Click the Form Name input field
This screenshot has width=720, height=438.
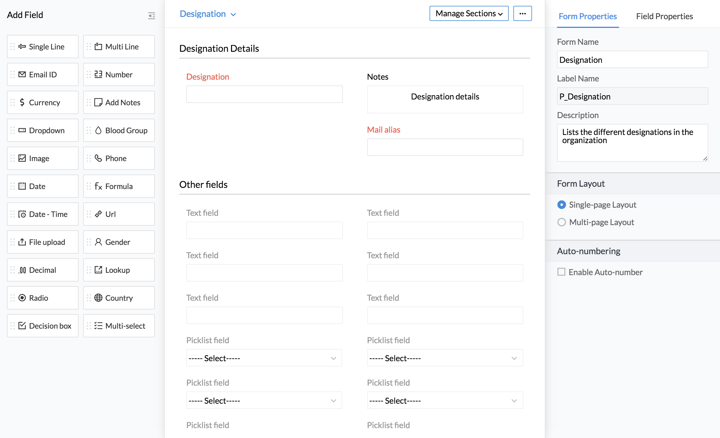pyautogui.click(x=632, y=60)
